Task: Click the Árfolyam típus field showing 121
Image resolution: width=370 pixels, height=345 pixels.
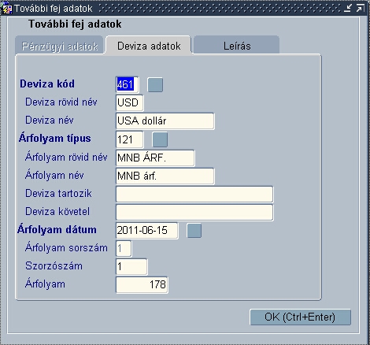Action: pos(130,139)
